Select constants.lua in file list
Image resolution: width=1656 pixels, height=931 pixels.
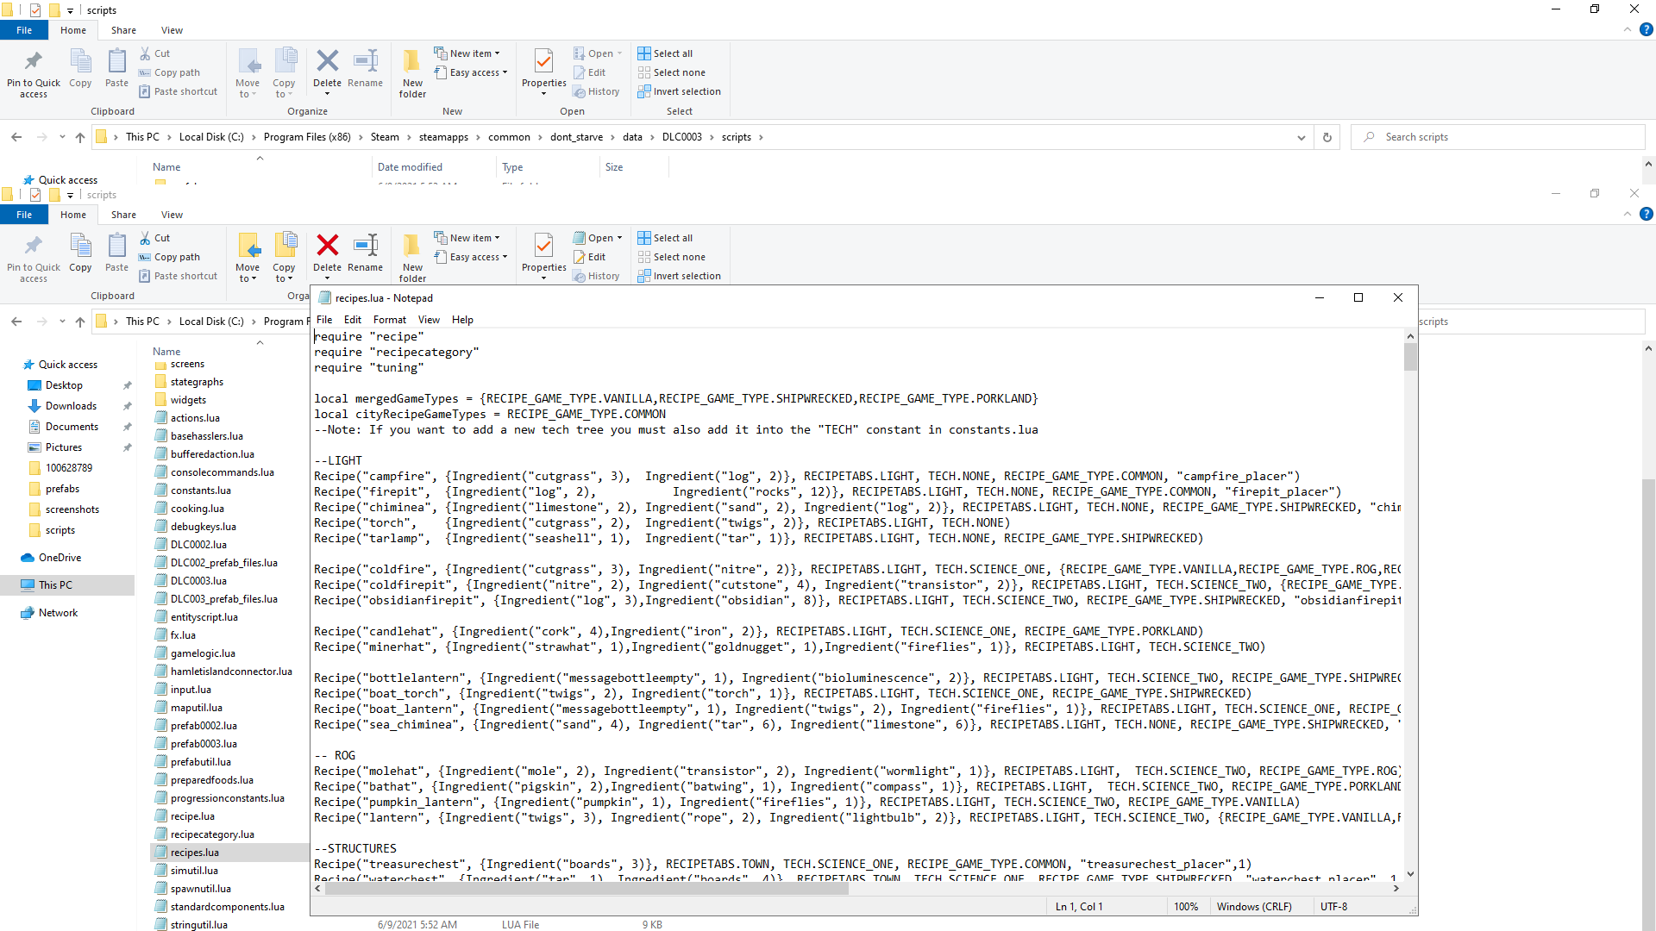201,490
